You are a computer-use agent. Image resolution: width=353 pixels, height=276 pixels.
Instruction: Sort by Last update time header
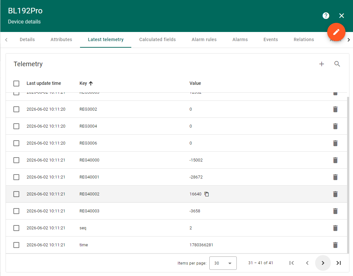coord(44,83)
